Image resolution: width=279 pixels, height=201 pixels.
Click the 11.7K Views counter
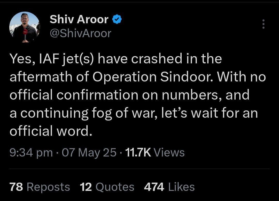tap(155, 153)
